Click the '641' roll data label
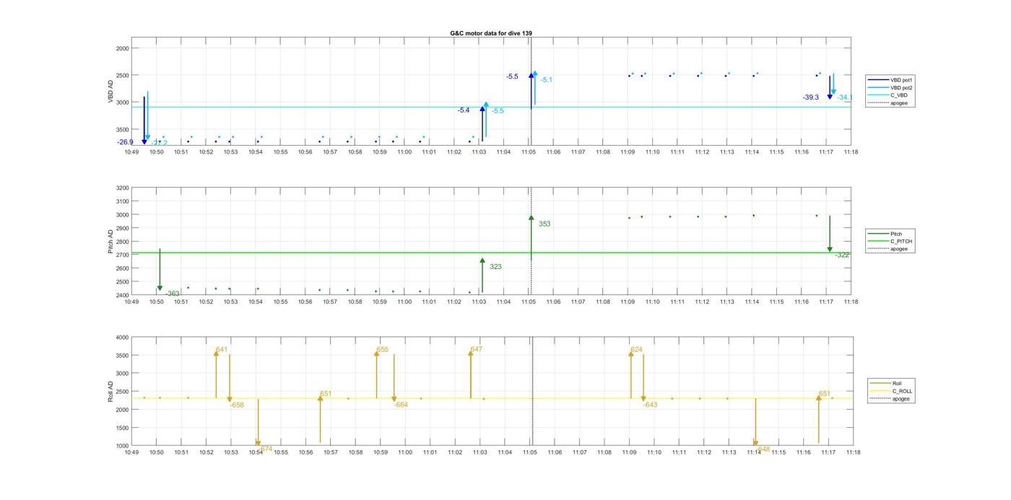Image resolution: width=1011 pixels, height=500 pixels. click(222, 350)
